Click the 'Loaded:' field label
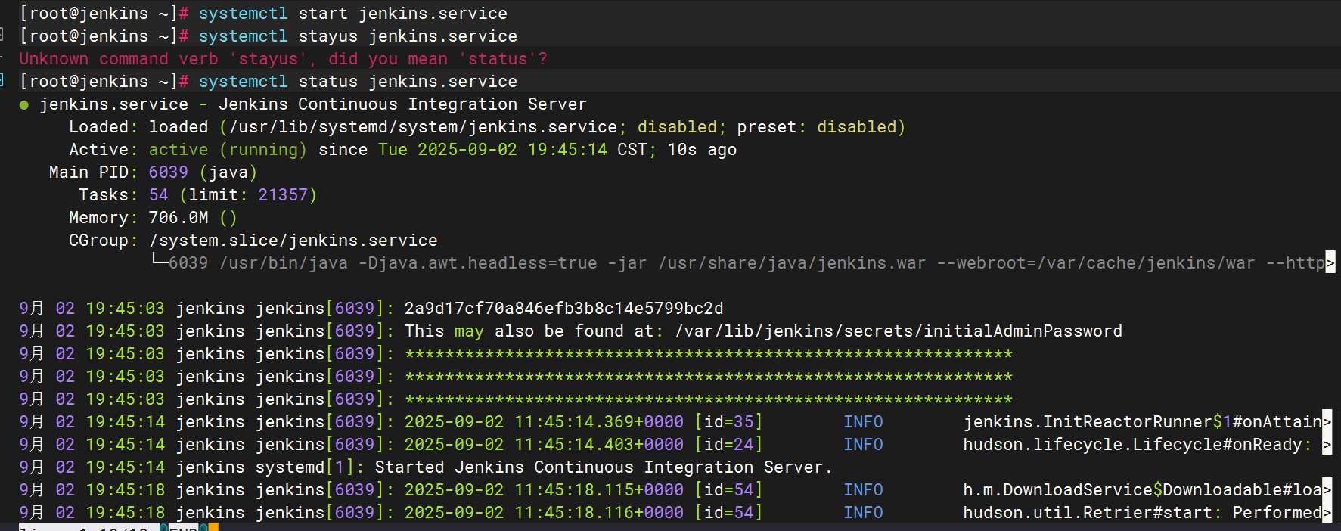This screenshot has height=531, width=1341. (x=104, y=127)
